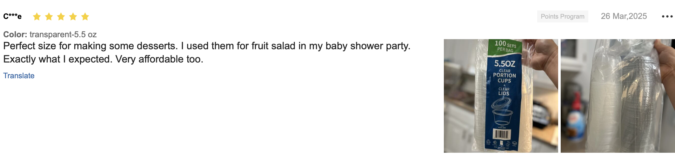
Task: Click the 5.5OZ text on the package photo
Action: point(505,64)
